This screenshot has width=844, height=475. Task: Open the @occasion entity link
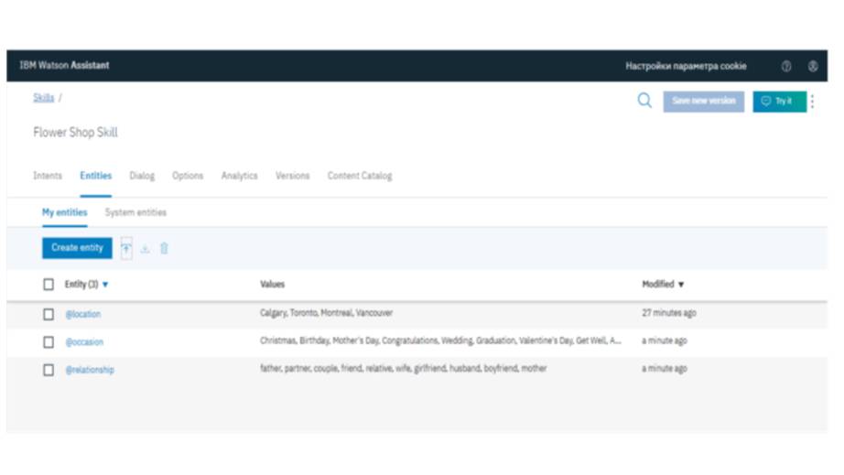click(84, 342)
